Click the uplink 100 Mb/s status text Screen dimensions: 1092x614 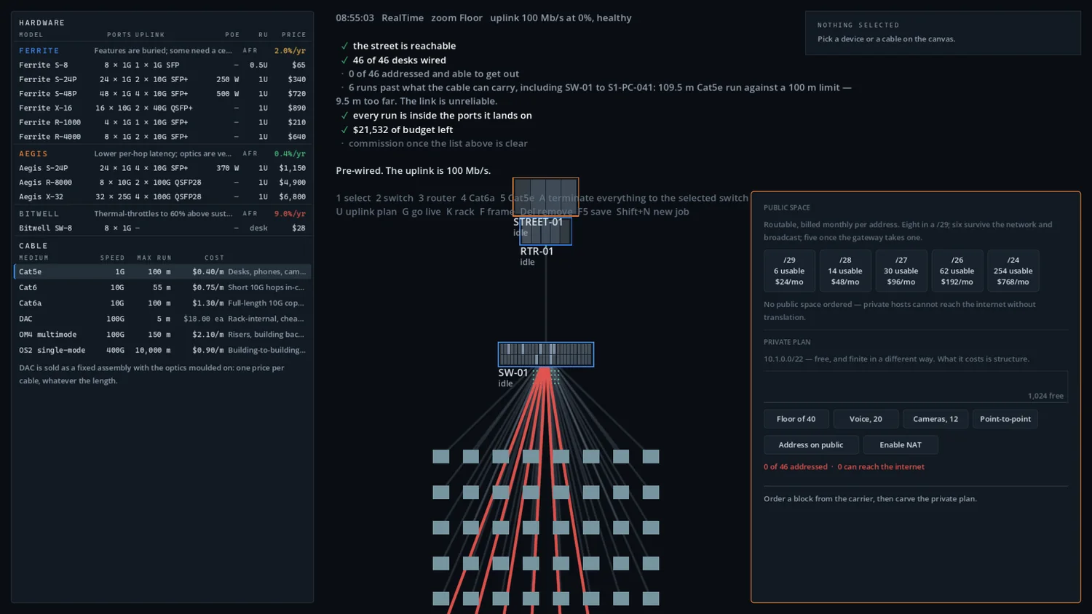pos(561,17)
